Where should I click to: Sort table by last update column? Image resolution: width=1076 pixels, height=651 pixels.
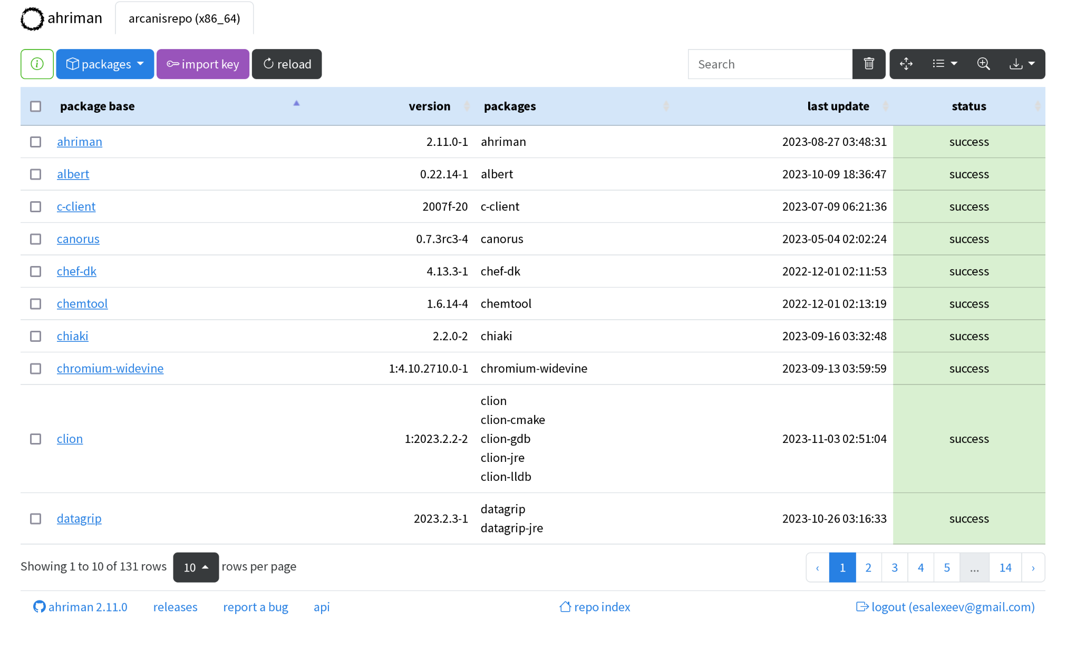click(838, 106)
